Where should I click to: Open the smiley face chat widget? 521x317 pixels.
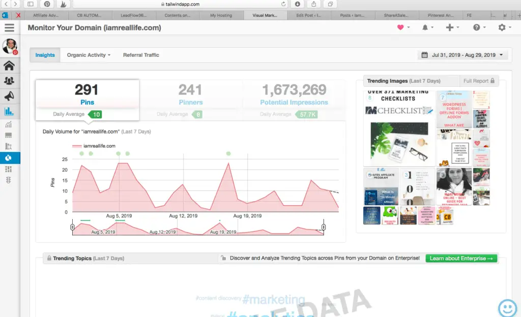[x=507, y=308]
